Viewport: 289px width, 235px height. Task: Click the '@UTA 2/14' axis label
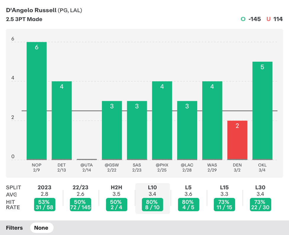(87, 168)
